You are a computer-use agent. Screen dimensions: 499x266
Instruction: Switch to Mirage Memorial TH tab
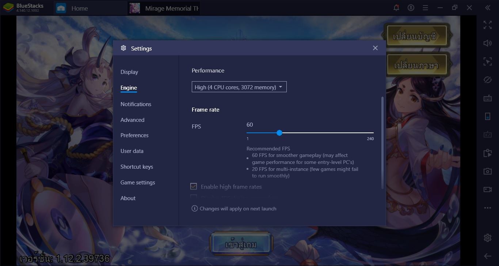click(164, 8)
